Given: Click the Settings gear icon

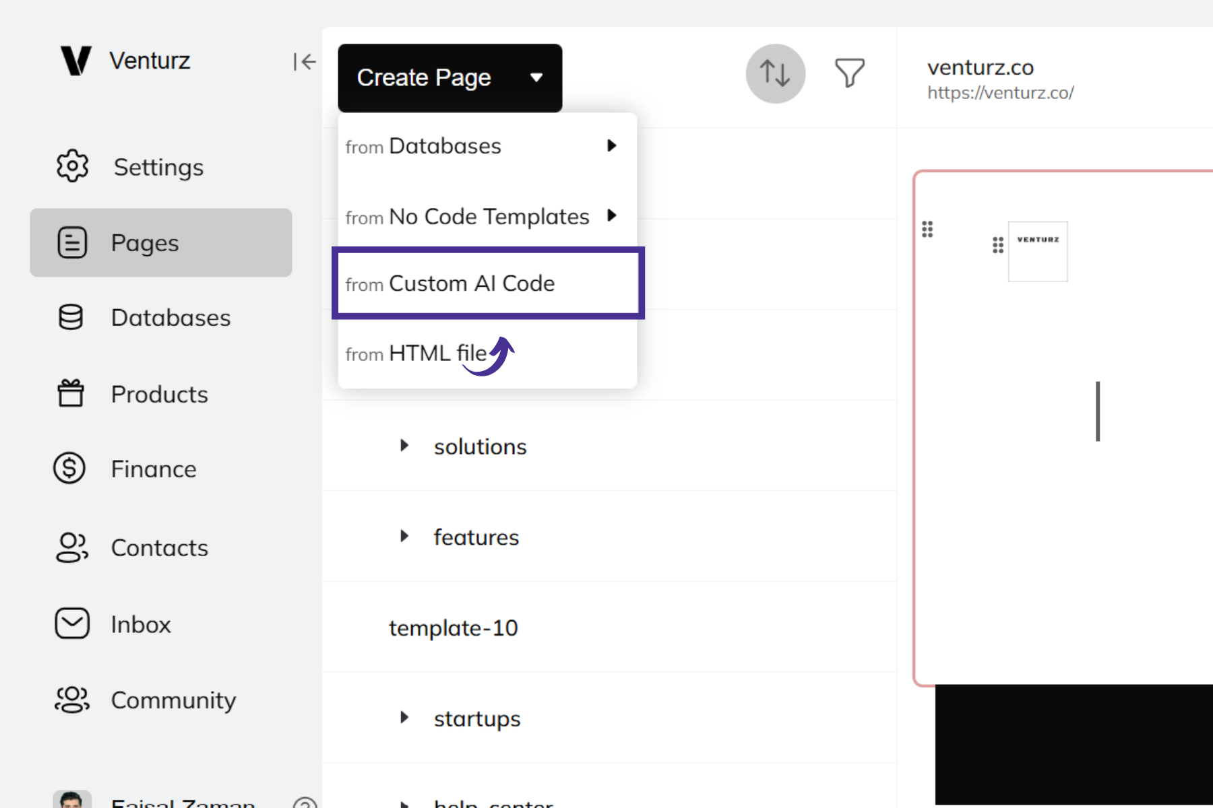Looking at the screenshot, I should [x=72, y=166].
